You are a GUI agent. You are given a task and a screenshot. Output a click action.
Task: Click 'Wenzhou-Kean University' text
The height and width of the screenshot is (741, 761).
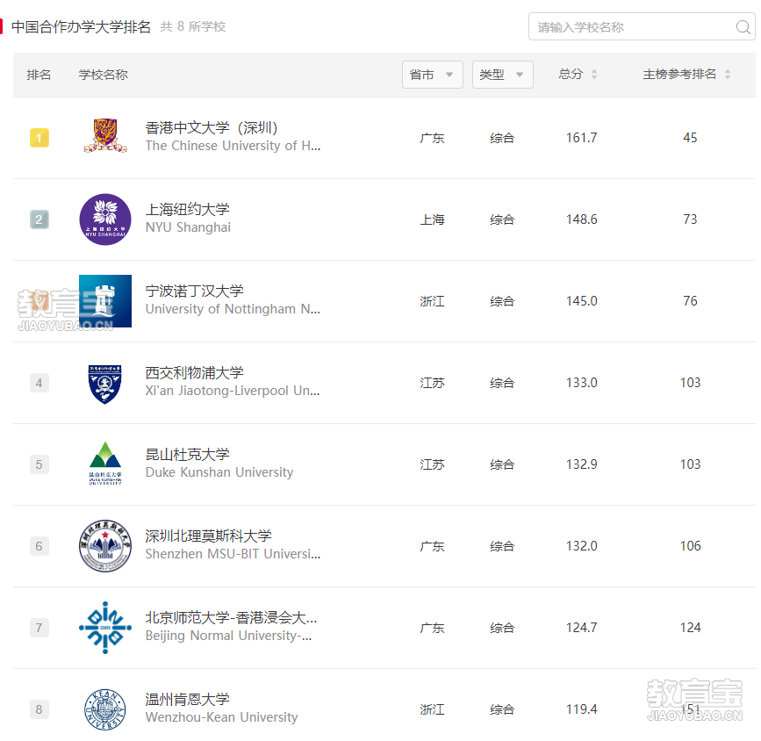221,717
